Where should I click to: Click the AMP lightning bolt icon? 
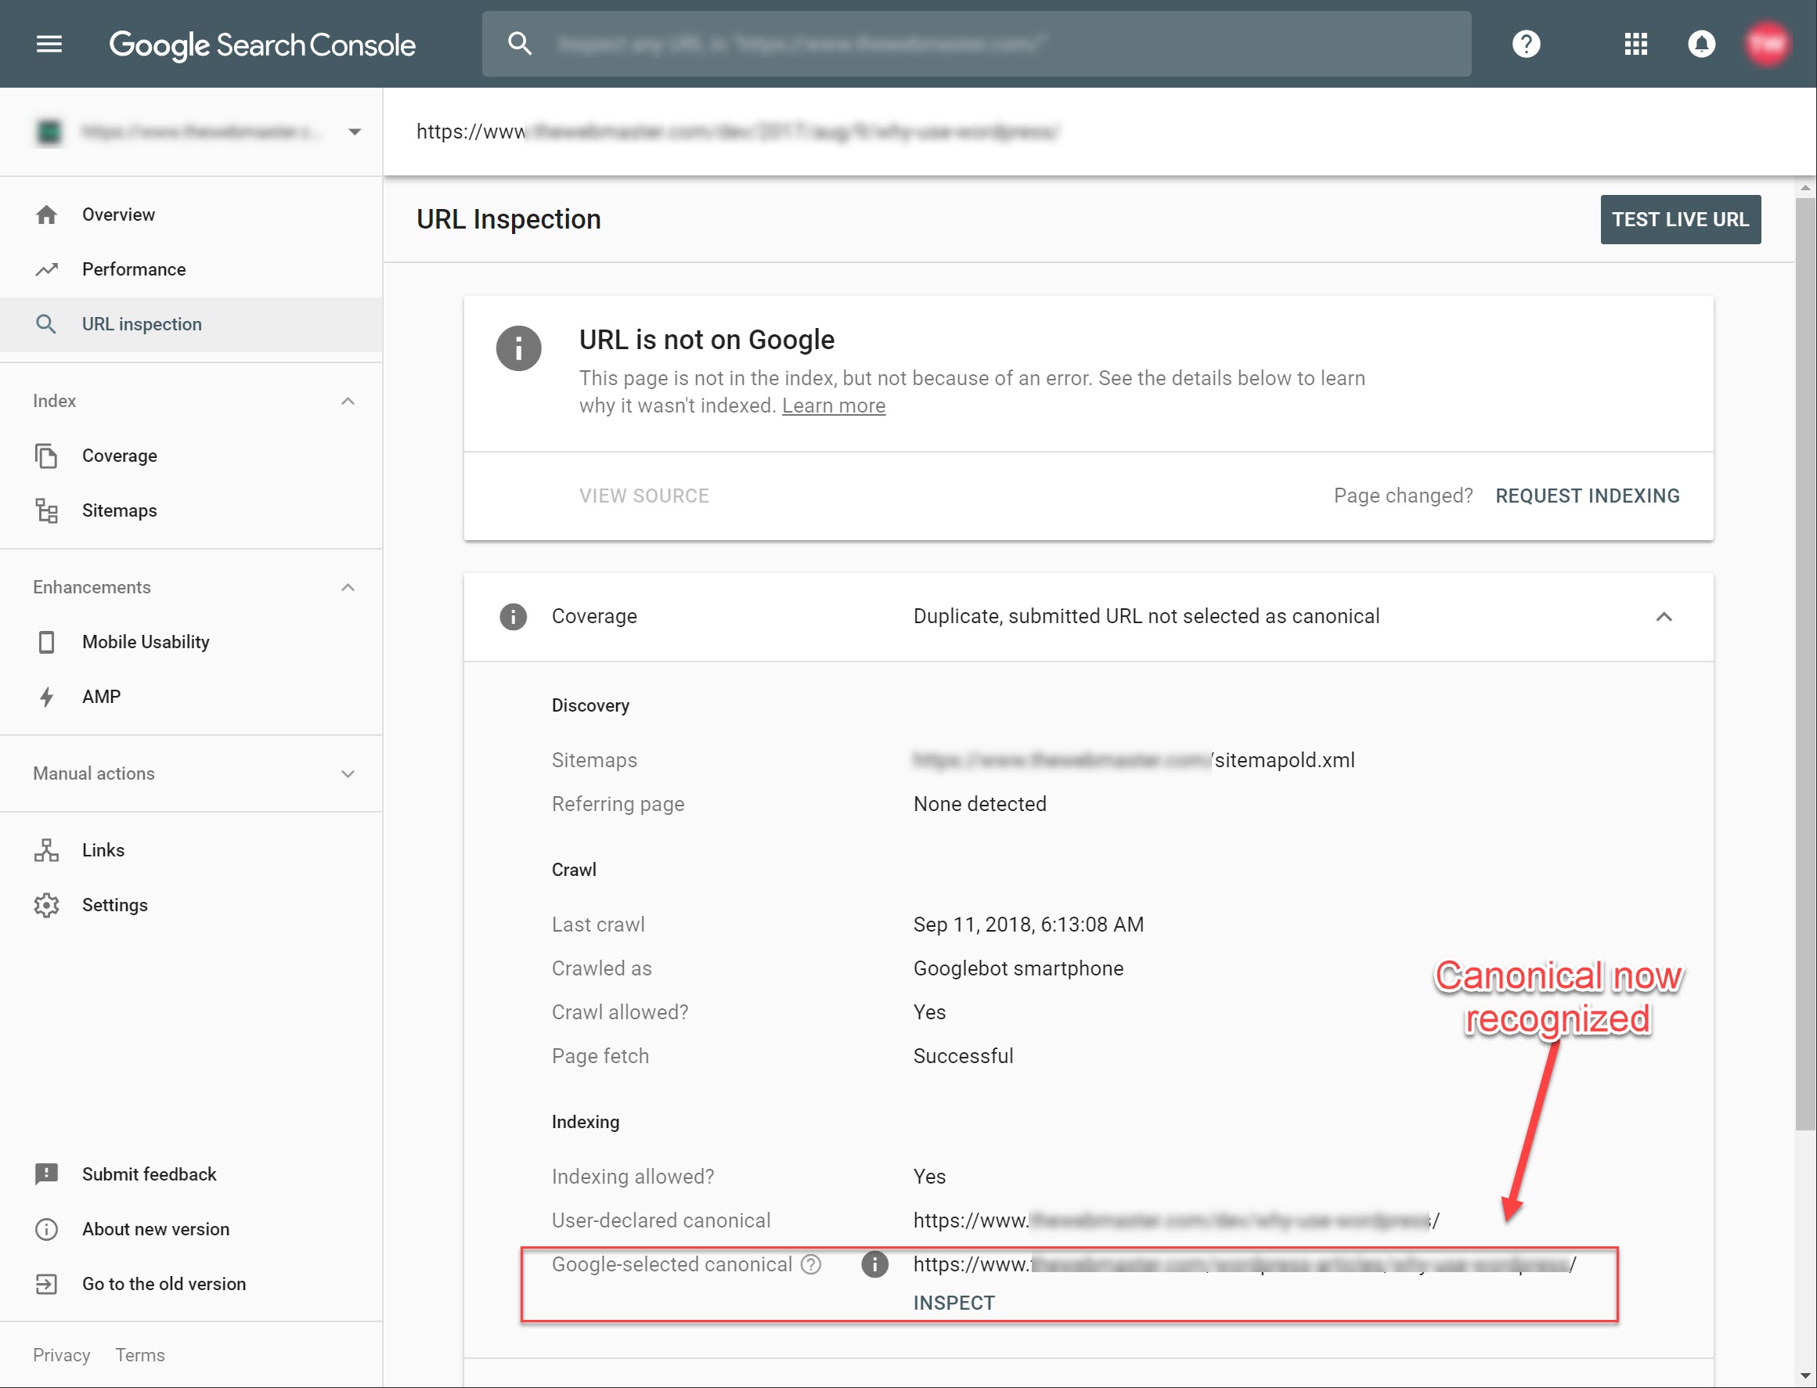click(46, 697)
